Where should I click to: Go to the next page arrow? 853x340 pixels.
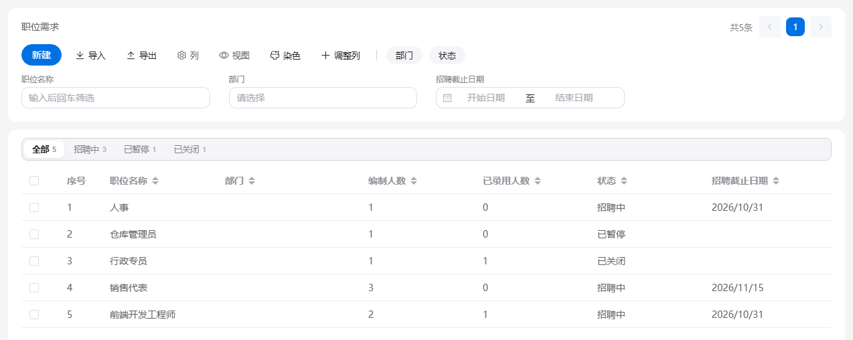[x=821, y=27]
